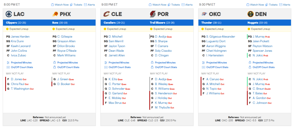Open James Harden's player page
The image size is (294, 128).
point(20,36)
